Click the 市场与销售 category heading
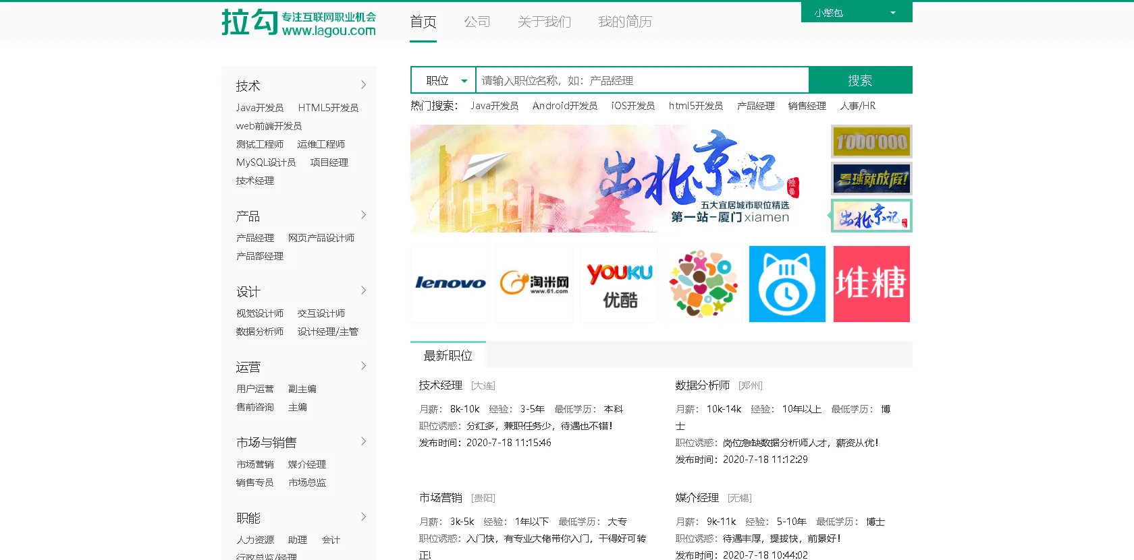The height and width of the screenshot is (560, 1134). (266, 442)
